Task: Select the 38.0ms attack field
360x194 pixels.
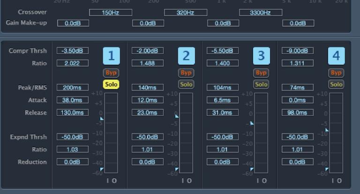Action: pyautogui.click(x=73, y=100)
